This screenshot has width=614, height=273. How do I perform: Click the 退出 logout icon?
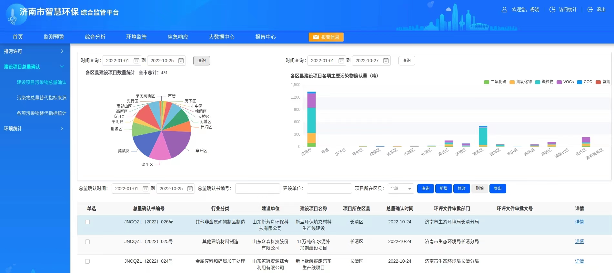click(590, 10)
